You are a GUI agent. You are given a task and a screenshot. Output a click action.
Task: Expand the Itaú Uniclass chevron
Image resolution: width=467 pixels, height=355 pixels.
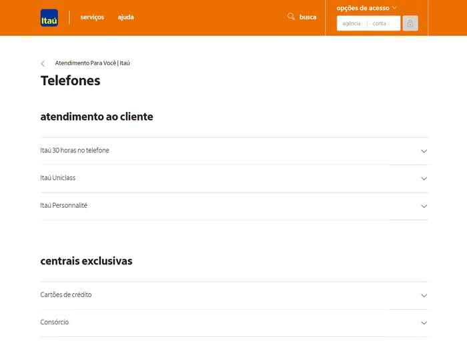[424, 178]
